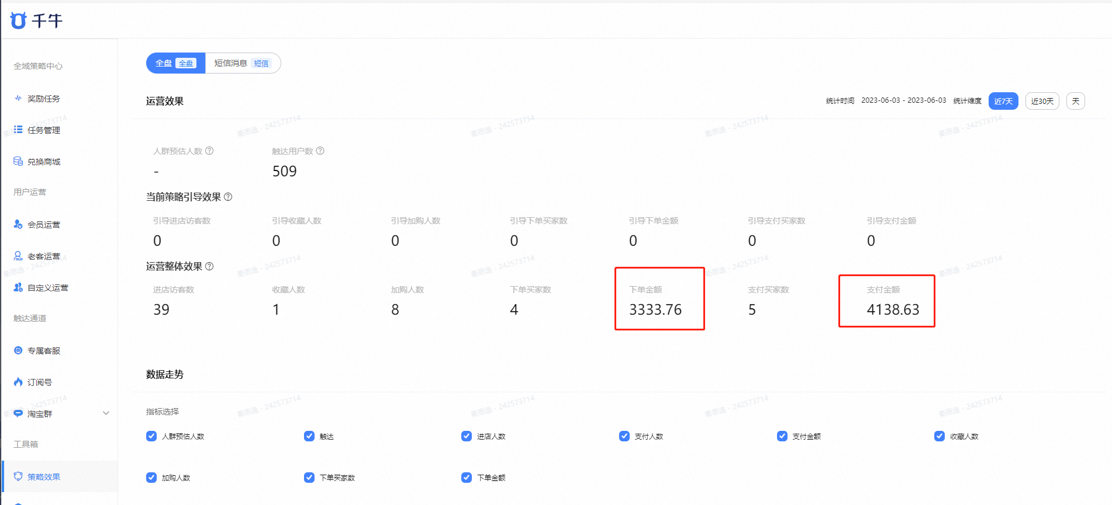1112x505 pixels.
Task: Switch to the 全盘 tab
Action: [176, 63]
